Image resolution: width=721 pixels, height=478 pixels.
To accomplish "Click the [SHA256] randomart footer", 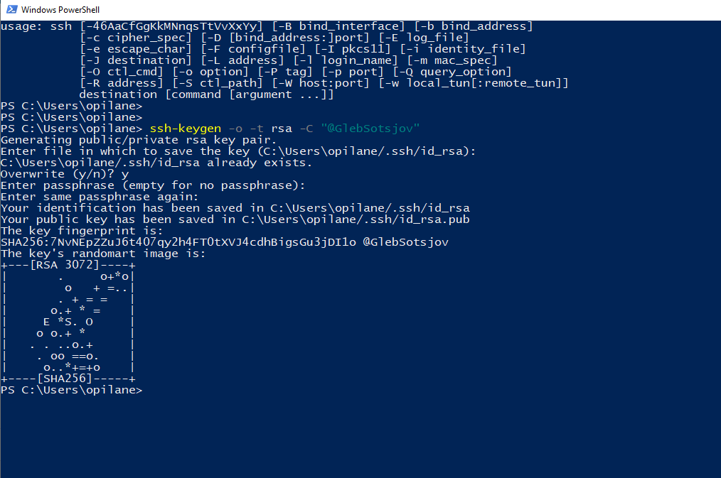I will coord(68,379).
